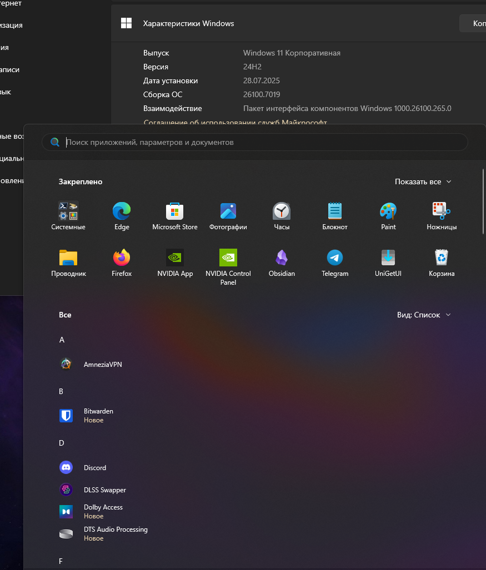Click the Закреплено section heading
The height and width of the screenshot is (570, 486).
pos(81,181)
